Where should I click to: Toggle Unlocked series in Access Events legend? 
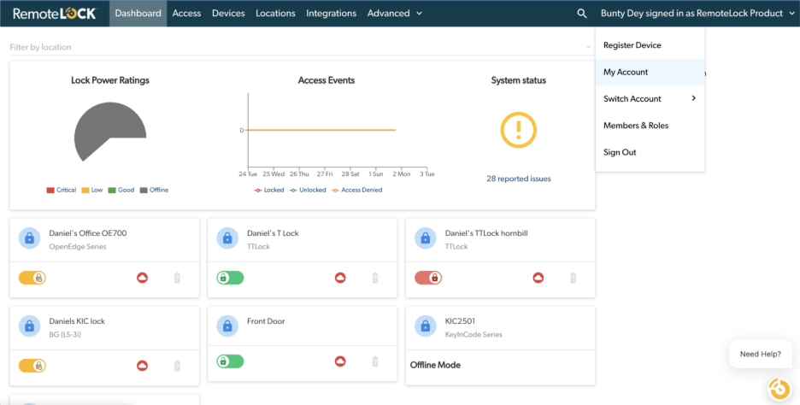click(x=308, y=191)
